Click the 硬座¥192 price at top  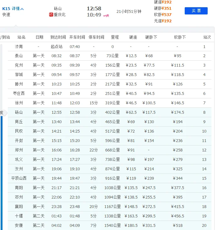click(x=163, y=2)
